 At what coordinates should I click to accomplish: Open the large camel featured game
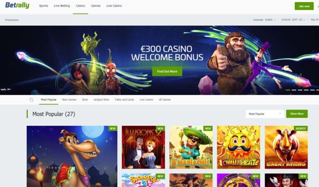point(72,156)
